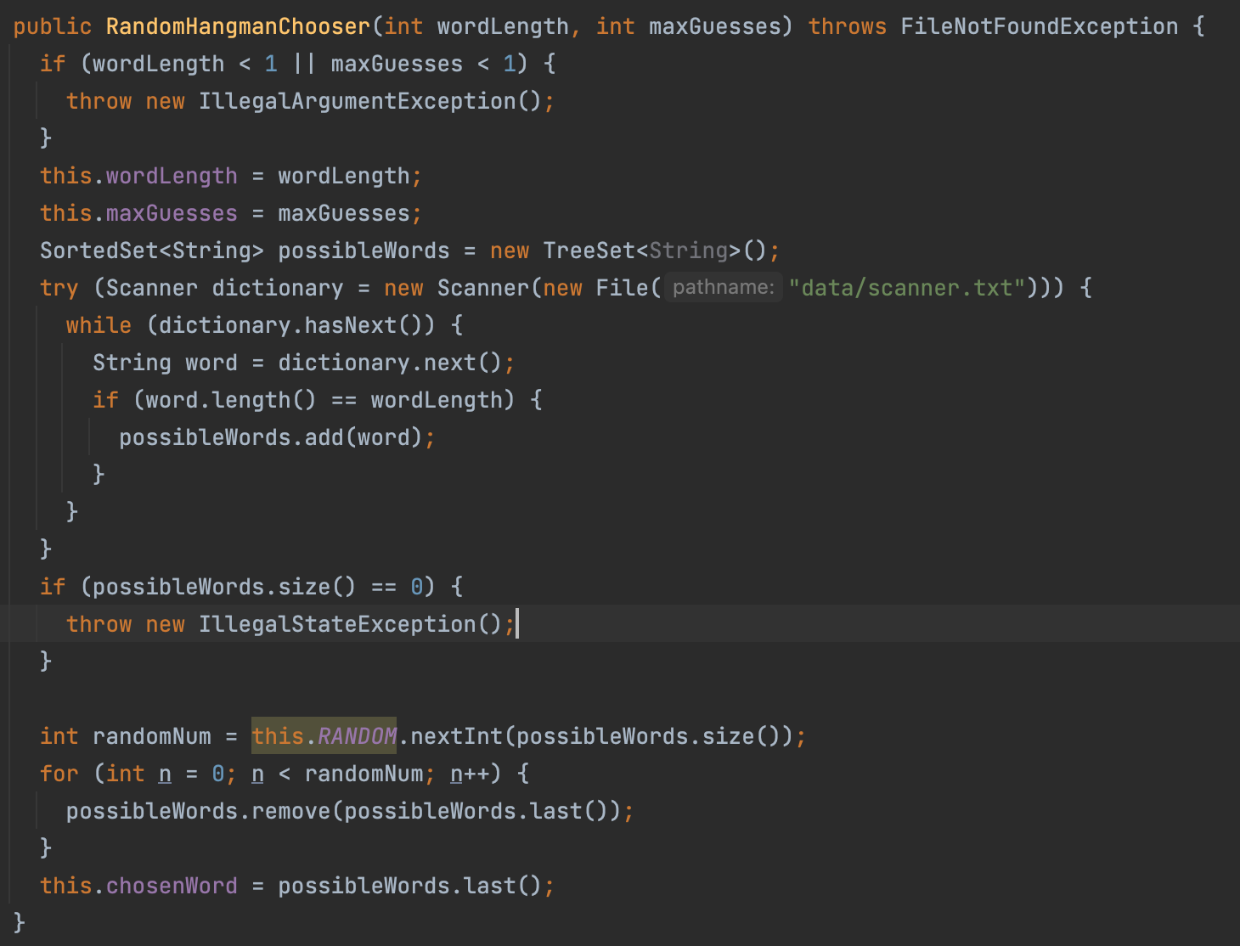Click the throws keyword in signature

click(x=847, y=26)
